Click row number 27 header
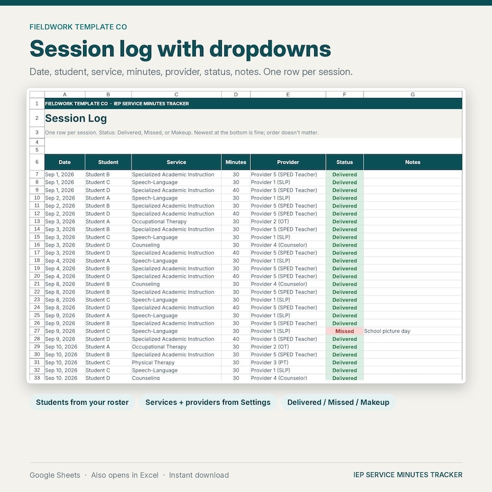The image size is (492, 492). 37,331
